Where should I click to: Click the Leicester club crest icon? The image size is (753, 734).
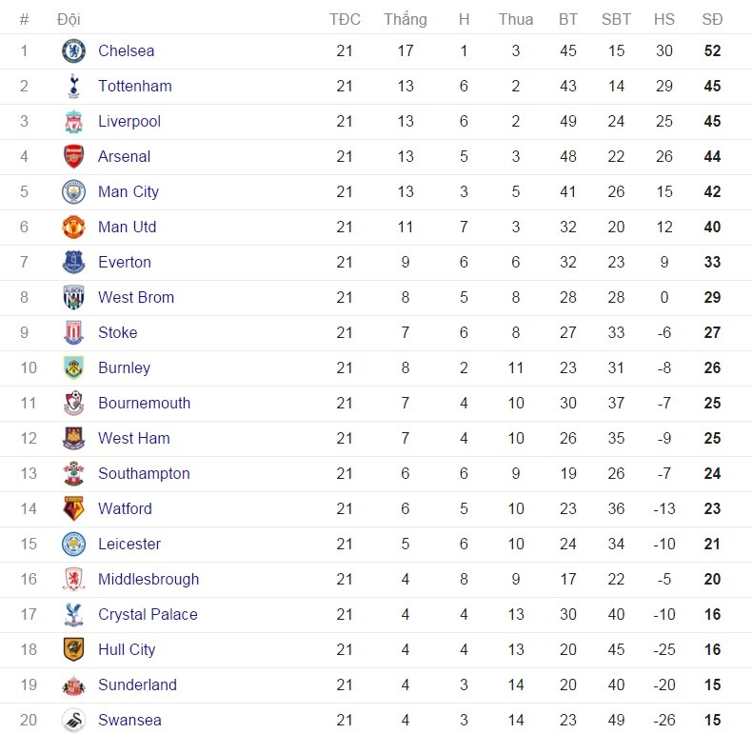coord(73,545)
